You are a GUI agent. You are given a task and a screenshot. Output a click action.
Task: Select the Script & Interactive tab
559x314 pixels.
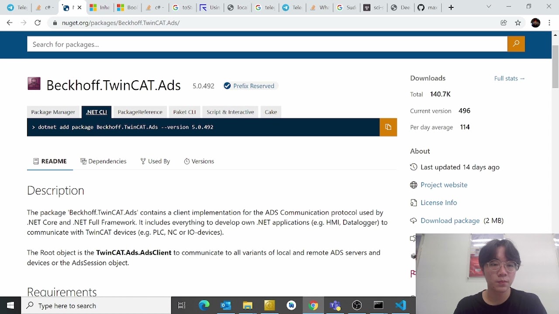pos(230,112)
